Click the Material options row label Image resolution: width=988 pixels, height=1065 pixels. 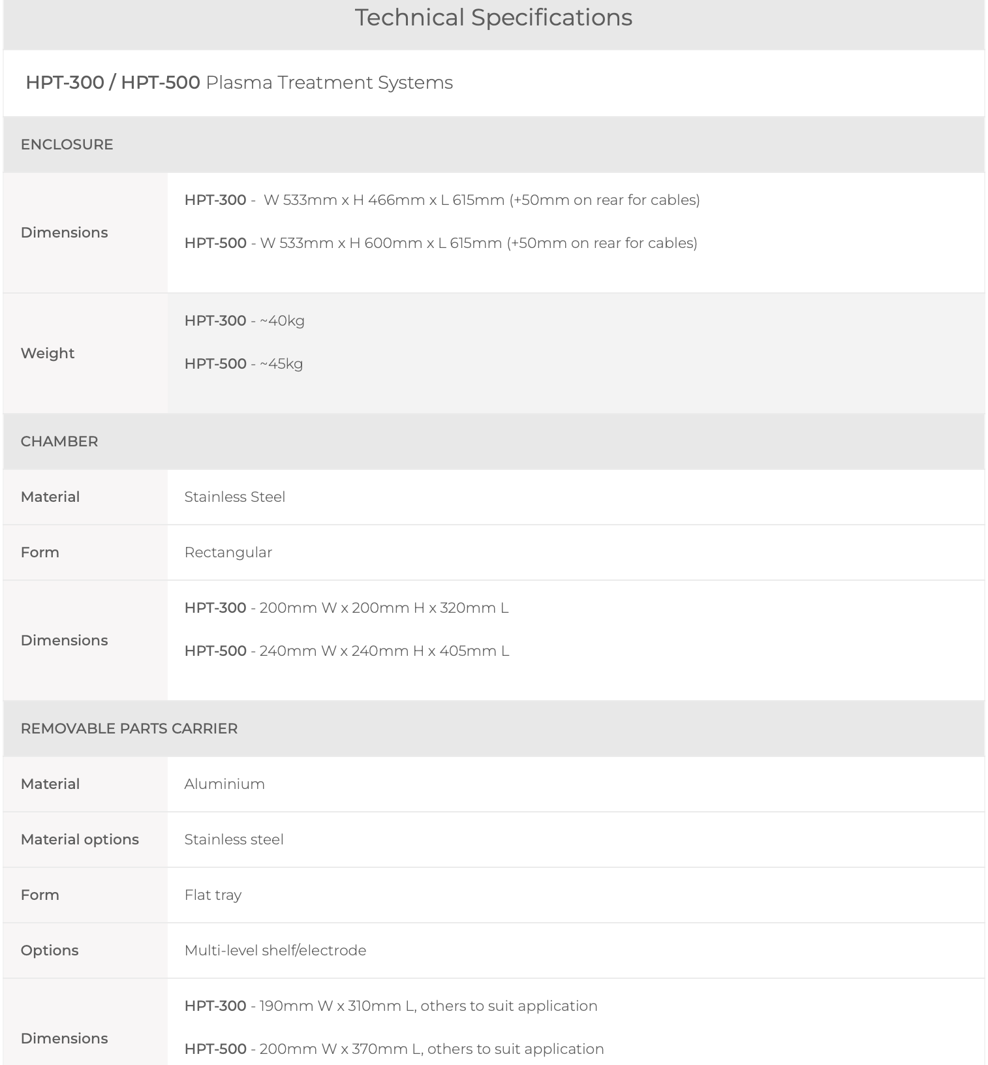(80, 839)
